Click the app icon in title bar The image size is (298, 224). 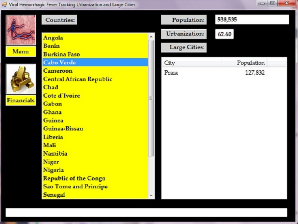click(4, 5)
